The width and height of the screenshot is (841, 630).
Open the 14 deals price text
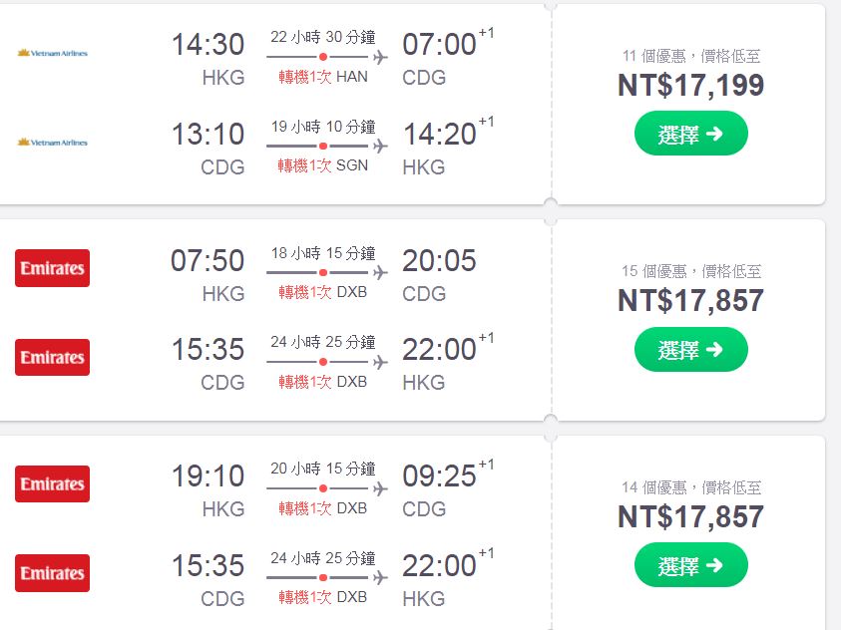point(691,487)
